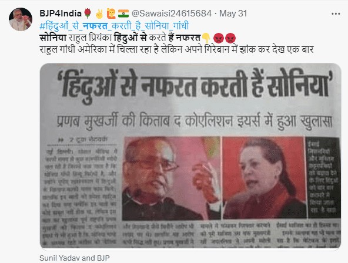Open the May 31 timestamp
Image resolution: width=348 pixels, height=263 pixels.
pyautogui.click(x=233, y=14)
